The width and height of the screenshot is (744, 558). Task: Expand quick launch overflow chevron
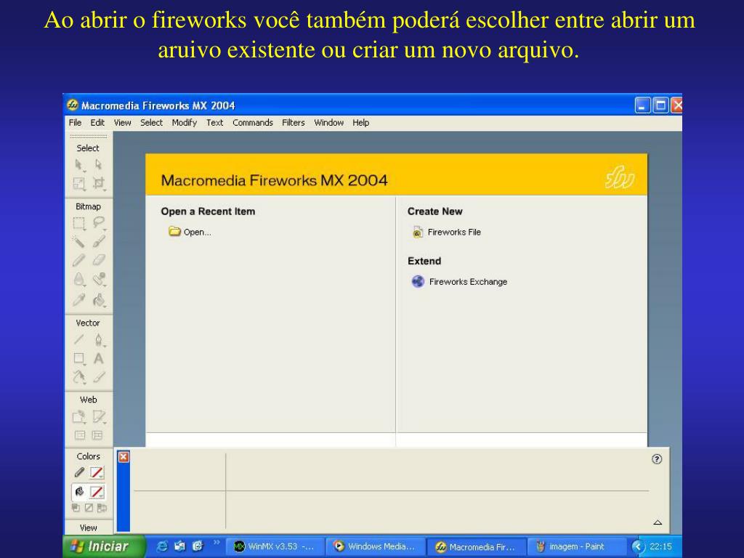[x=217, y=542]
